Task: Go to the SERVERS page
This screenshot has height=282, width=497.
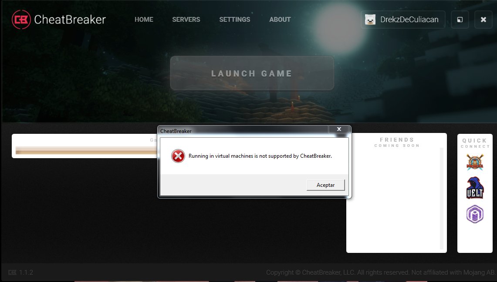Action: pos(186,20)
